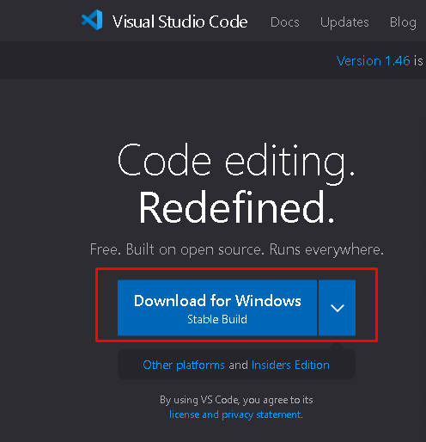Screen dimensions: 426x442
Task: Click 'By using VS Code' agreement text
Action: (x=236, y=400)
